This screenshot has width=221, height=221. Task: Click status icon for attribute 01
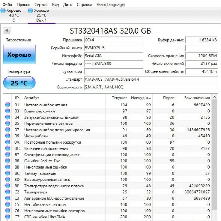click(8, 105)
